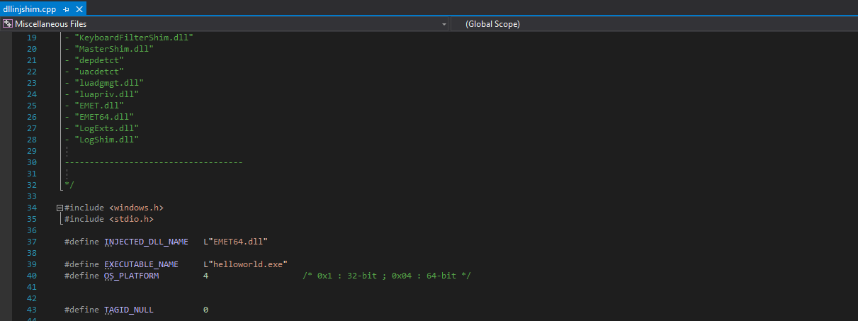Click the EXECUTABLE_NAME macro identifier
This screenshot has width=858, height=321.
(141, 264)
